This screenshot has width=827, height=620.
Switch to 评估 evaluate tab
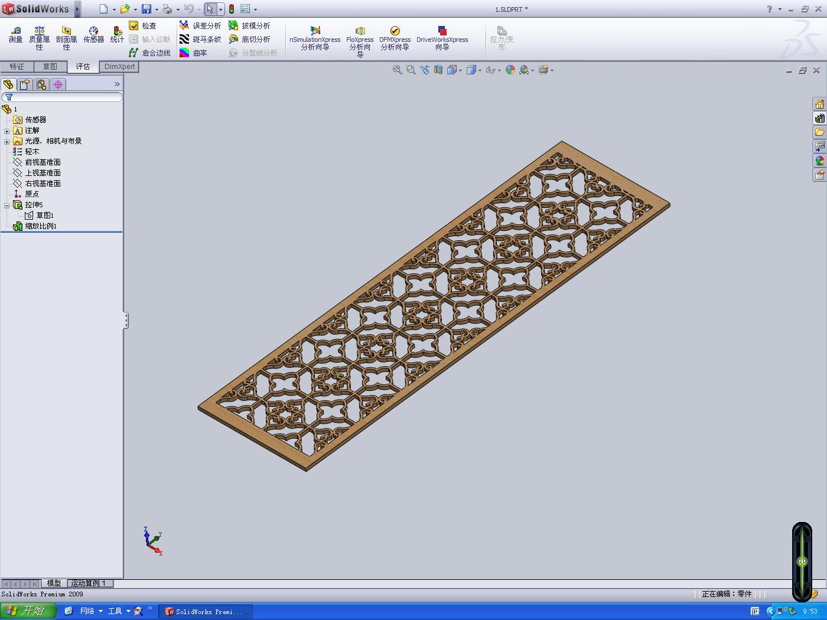[x=83, y=67]
